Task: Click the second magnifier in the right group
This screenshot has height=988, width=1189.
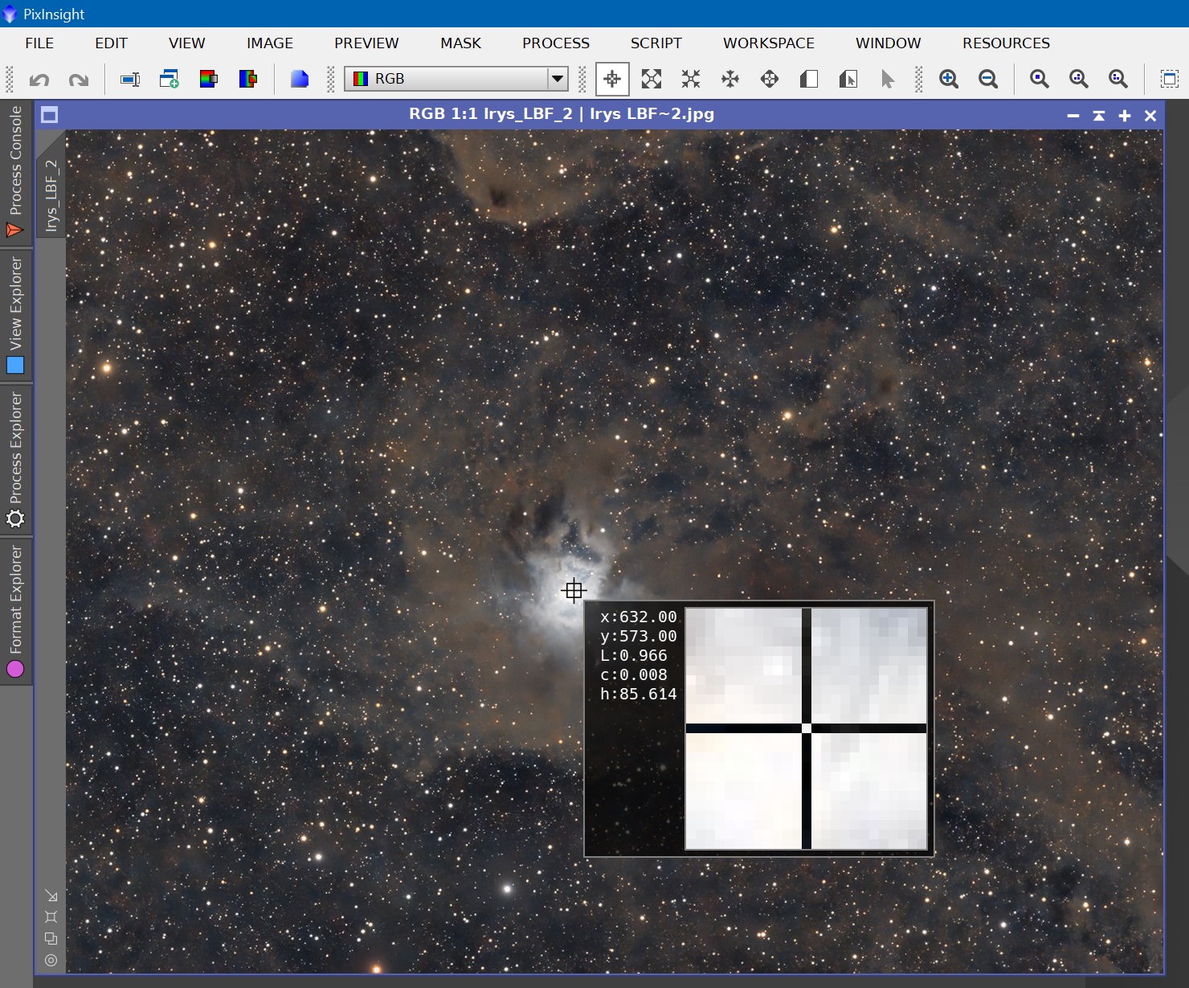Action: tap(1079, 79)
